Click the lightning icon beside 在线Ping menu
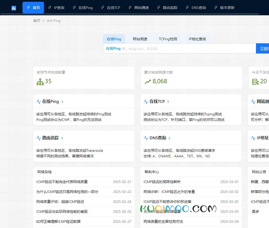 (74, 8)
